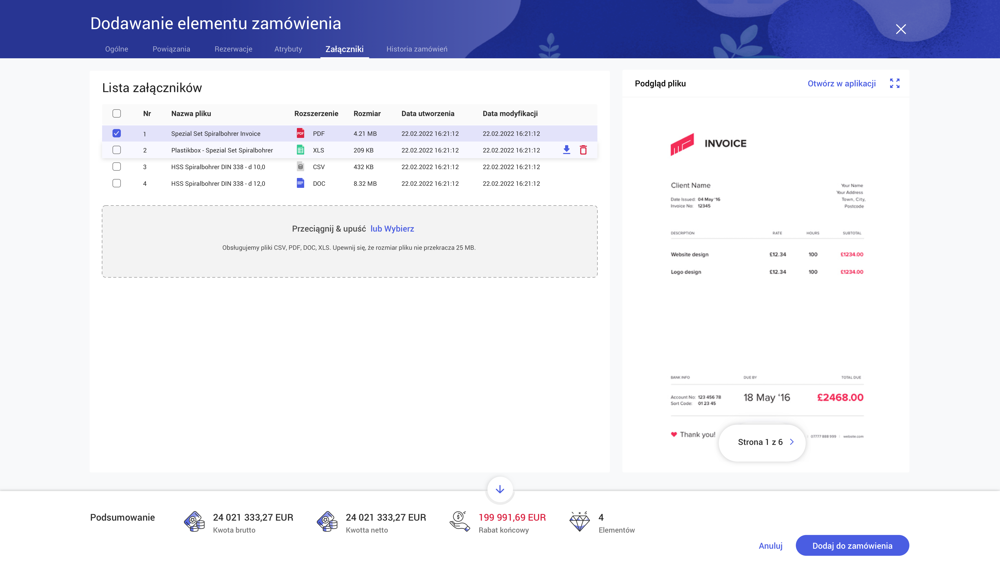Click the CSV file type icon
The height and width of the screenshot is (562, 1000).
point(300,167)
